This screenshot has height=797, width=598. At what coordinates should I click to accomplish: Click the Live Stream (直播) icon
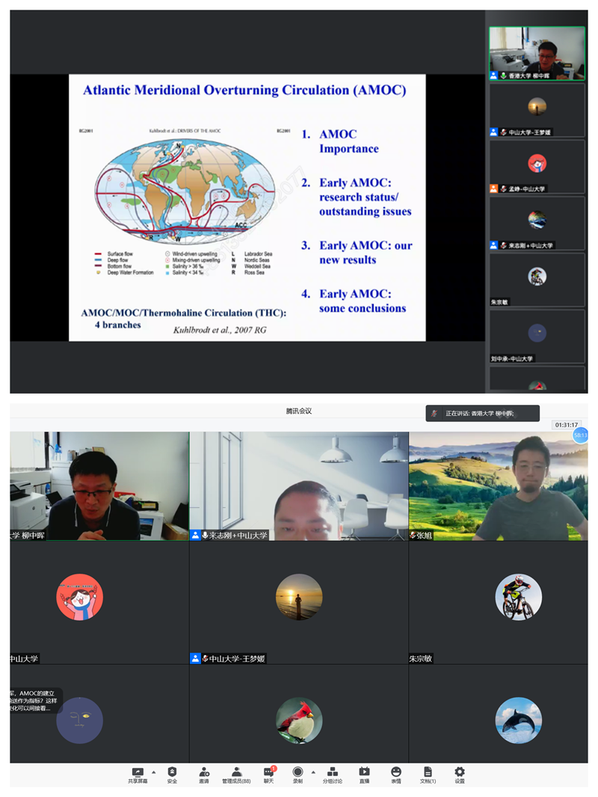364,772
